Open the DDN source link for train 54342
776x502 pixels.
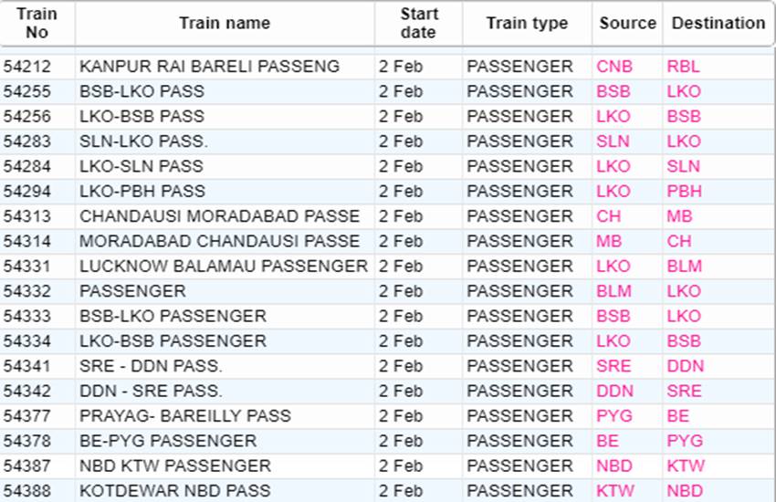(x=614, y=392)
